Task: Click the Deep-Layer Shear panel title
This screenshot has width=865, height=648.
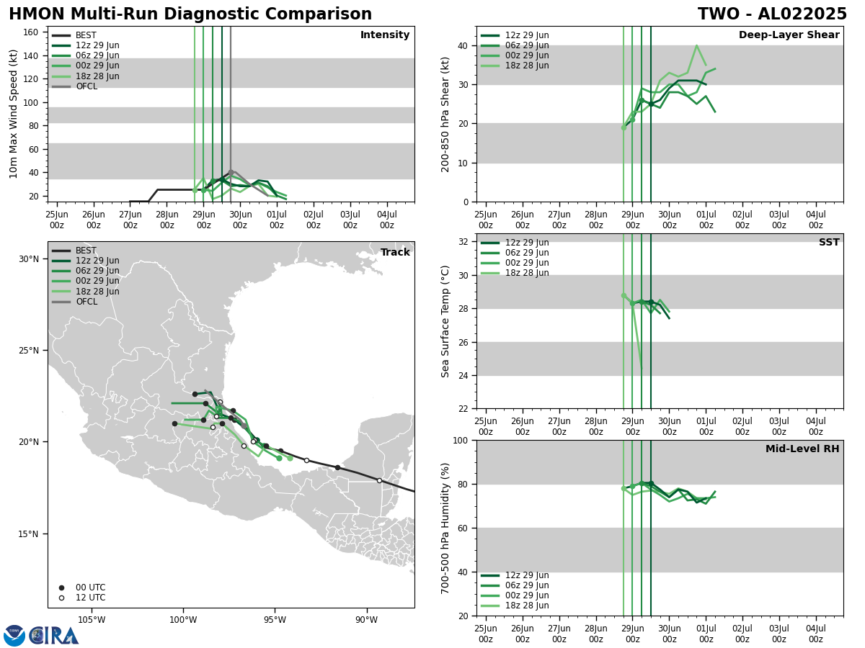Action: [789, 35]
